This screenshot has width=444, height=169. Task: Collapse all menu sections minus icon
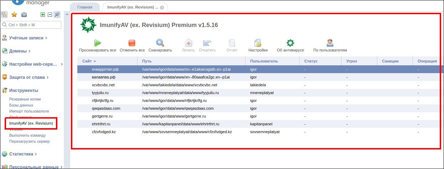[50, 15]
